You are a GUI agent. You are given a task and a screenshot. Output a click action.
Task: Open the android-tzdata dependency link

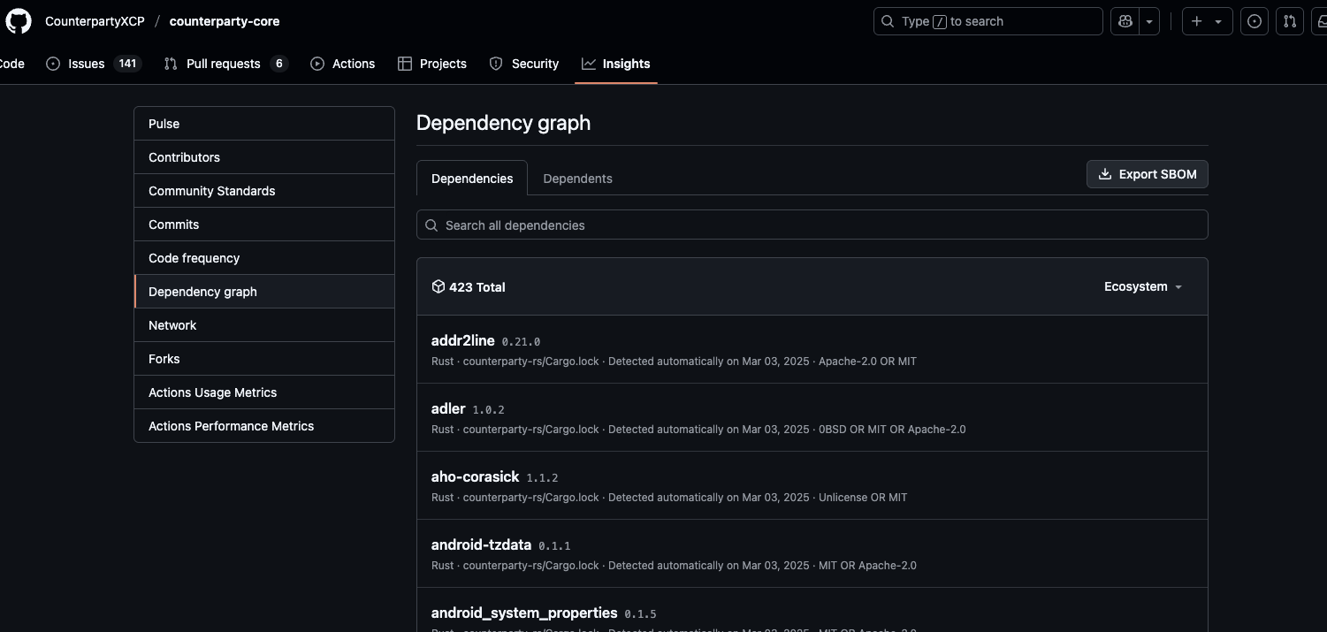click(481, 544)
